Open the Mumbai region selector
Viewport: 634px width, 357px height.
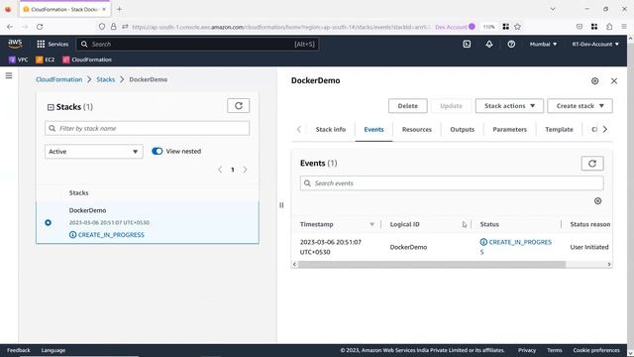click(x=543, y=44)
